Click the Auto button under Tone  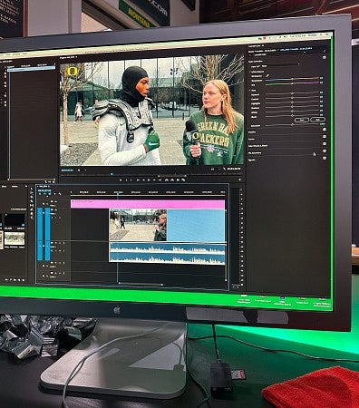pos(317,120)
